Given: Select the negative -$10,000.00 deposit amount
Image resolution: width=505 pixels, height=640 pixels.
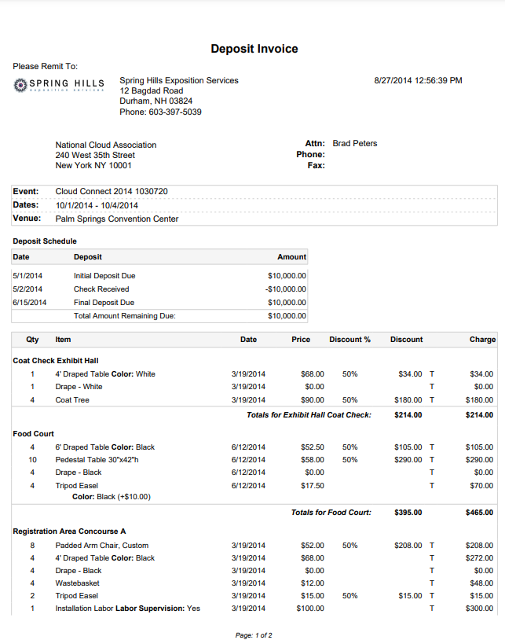Looking at the screenshot, I should pyautogui.click(x=286, y=289).
